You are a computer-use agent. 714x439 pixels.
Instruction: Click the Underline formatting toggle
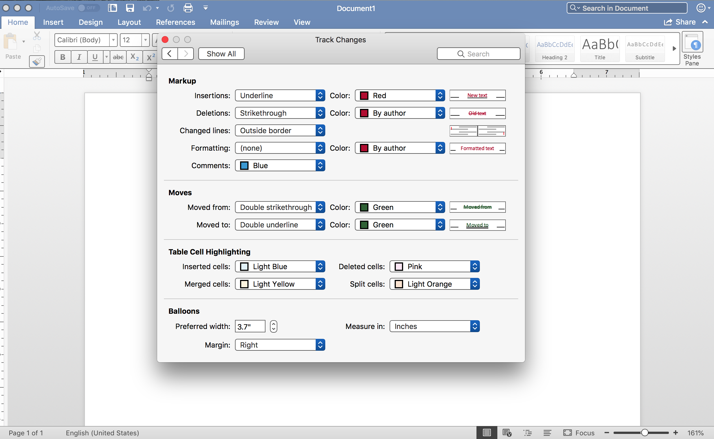click(x=95, y=57)
